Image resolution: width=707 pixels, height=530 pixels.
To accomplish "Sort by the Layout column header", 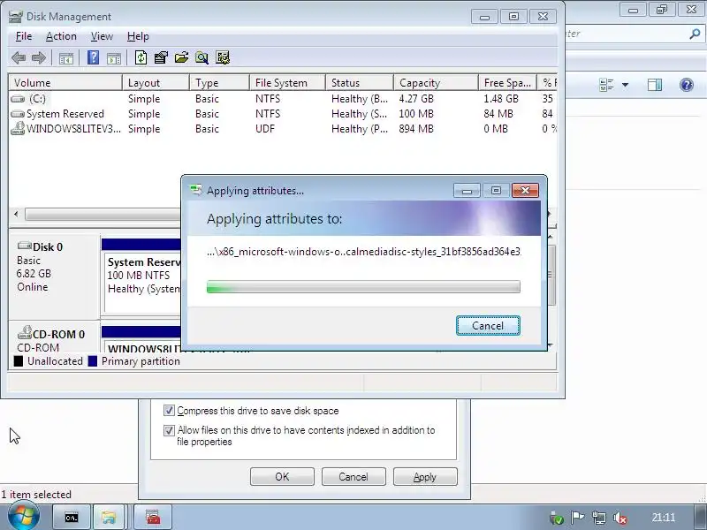I will point(156,83).
